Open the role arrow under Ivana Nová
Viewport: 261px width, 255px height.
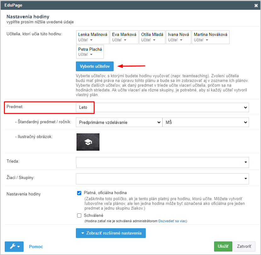181,40
